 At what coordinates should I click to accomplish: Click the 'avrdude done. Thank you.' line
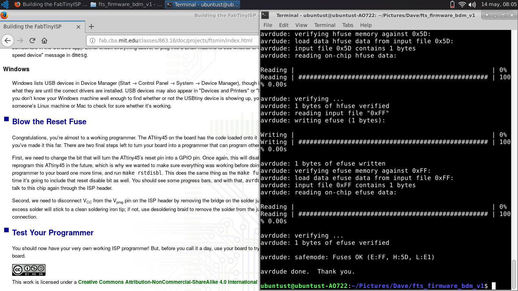308,271
